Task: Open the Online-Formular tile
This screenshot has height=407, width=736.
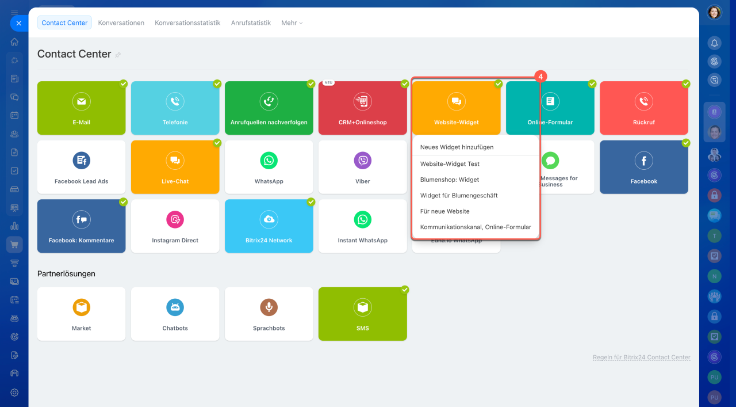Action: coord(550,108)
